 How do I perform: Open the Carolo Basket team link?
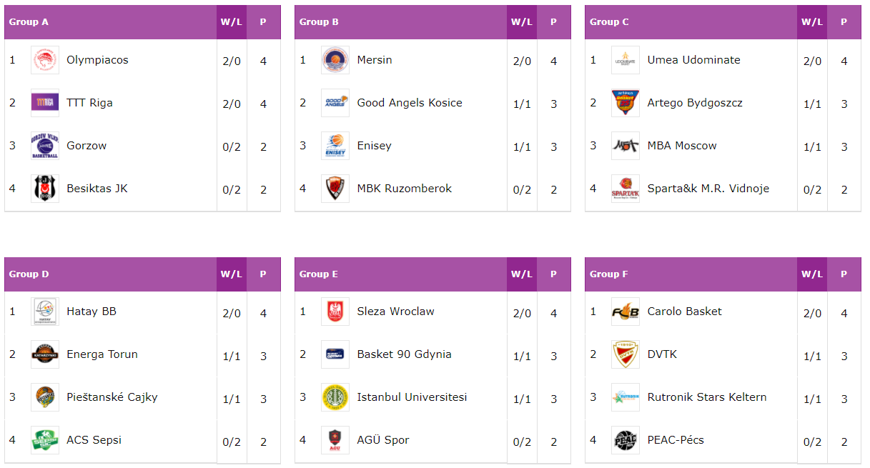(x=684, y=312)
